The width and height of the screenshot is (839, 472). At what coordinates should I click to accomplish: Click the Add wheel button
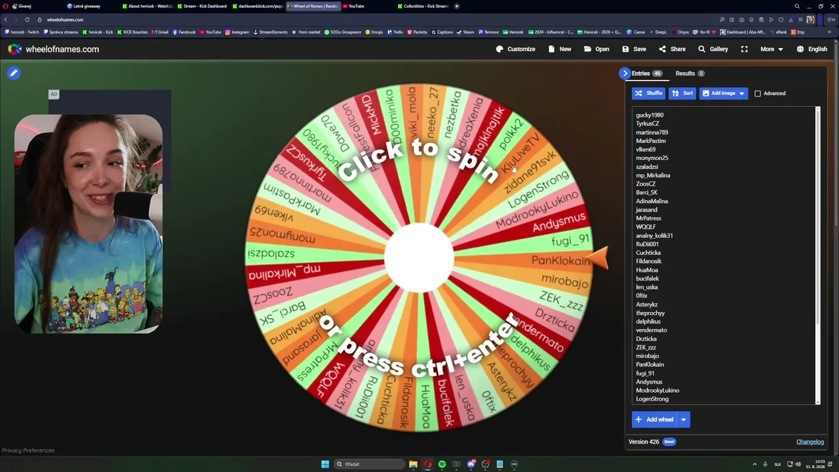point(654,420)
